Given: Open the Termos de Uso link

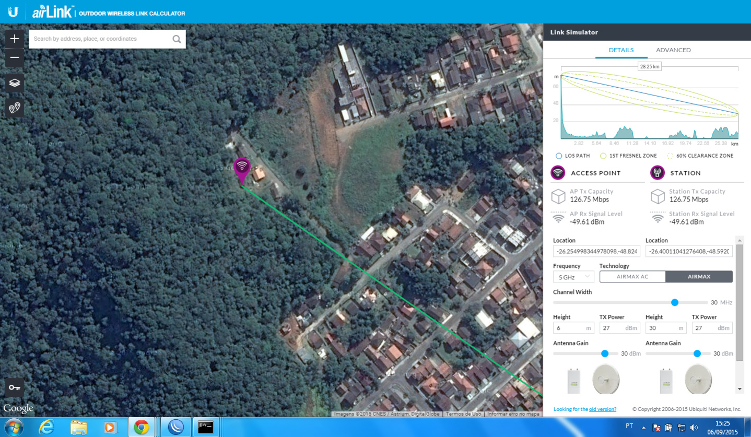Looking at the screenshot, I should pos(464,414).
